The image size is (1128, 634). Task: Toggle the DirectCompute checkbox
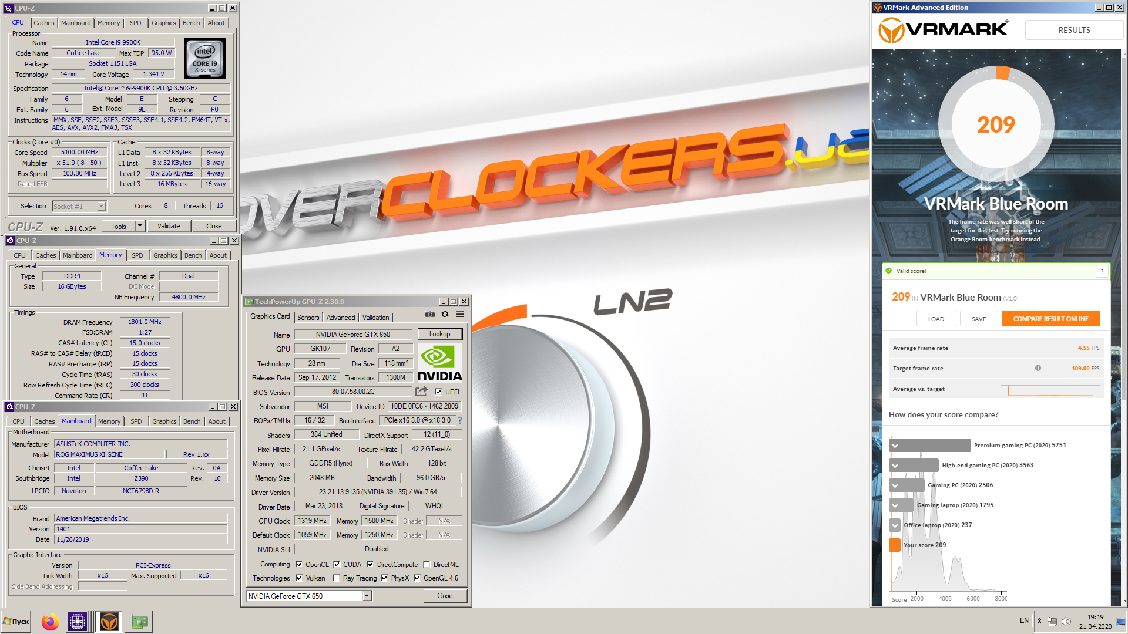[370, 565]
